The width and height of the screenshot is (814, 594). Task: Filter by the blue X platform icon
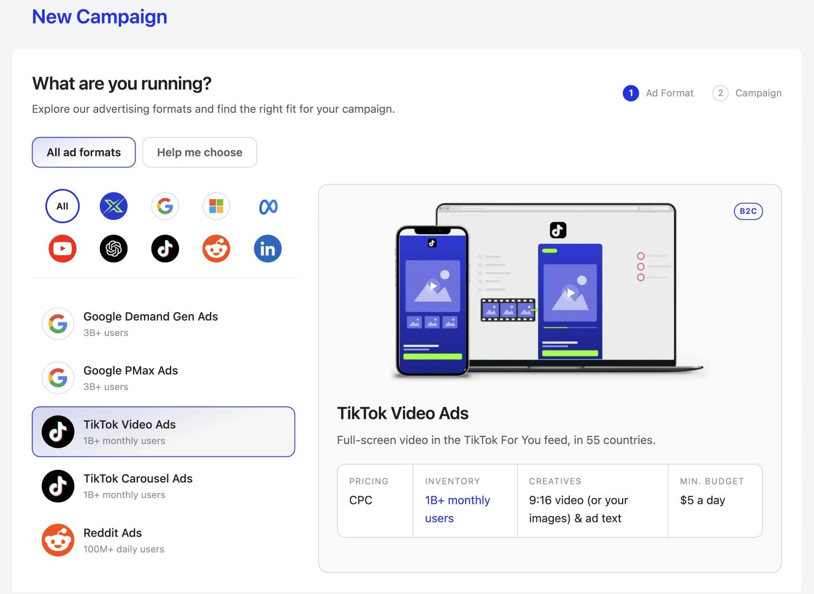click(x=113, y=206)
